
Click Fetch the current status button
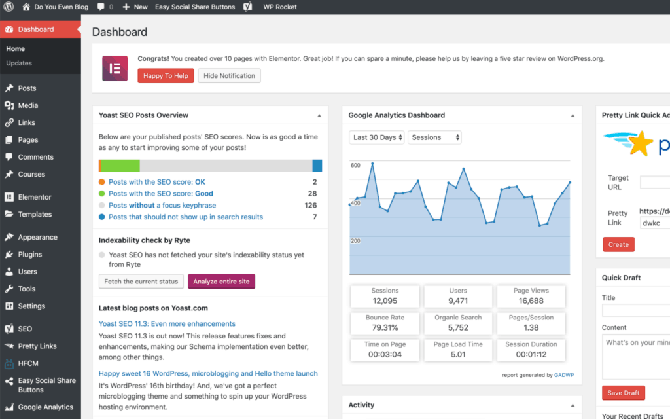(141, 282)
